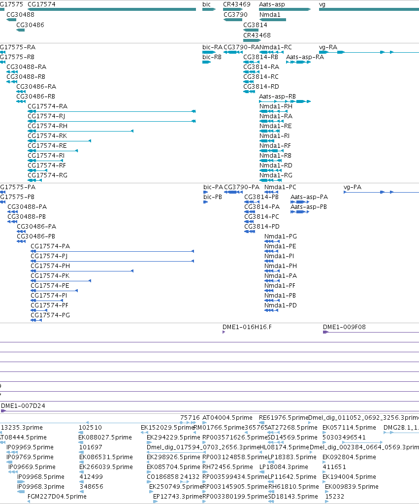Select the CG17574-RE transcript label
This screenshot has width=419, height=504.
[47, 146]
